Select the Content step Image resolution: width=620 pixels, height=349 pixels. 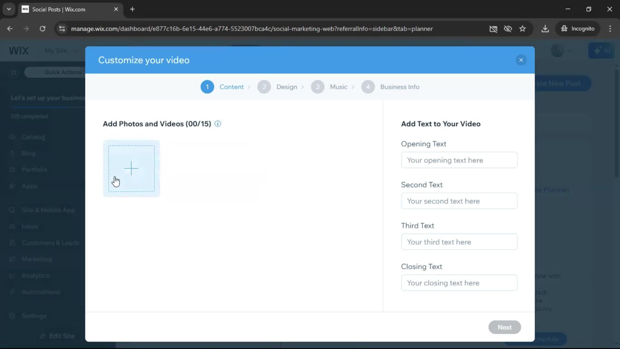(232, 87)
